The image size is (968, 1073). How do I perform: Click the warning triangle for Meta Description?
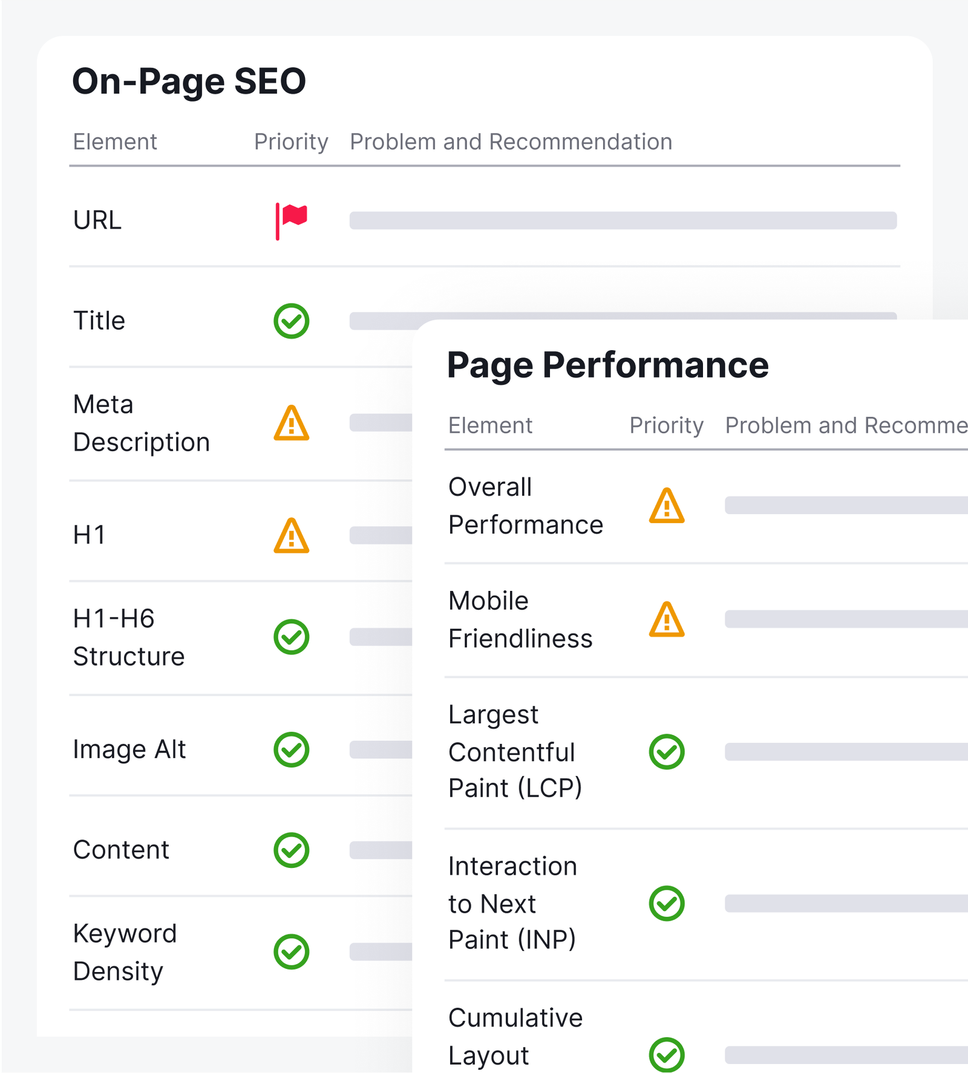click(x=292, y=424)
